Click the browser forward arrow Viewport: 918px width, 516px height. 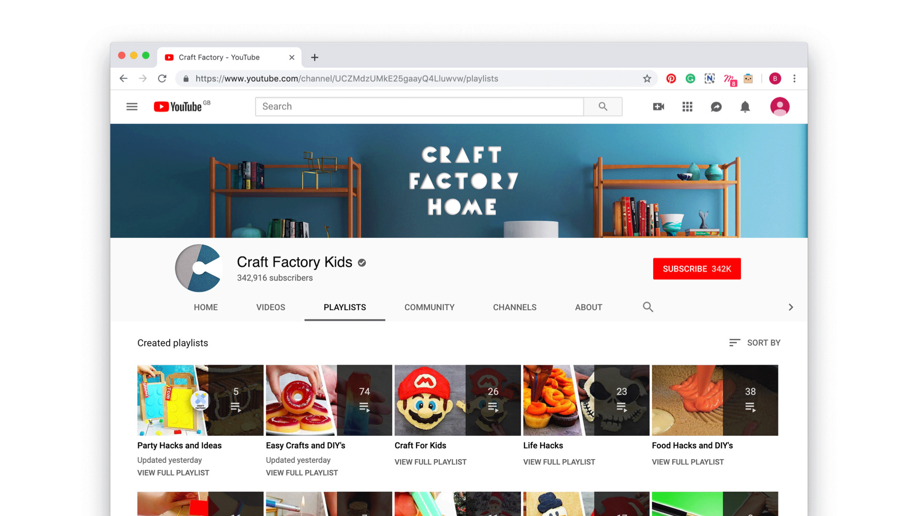(x=142, y=78)
